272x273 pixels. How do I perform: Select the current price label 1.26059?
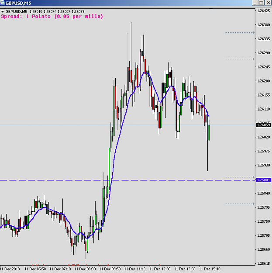[263, 125]
